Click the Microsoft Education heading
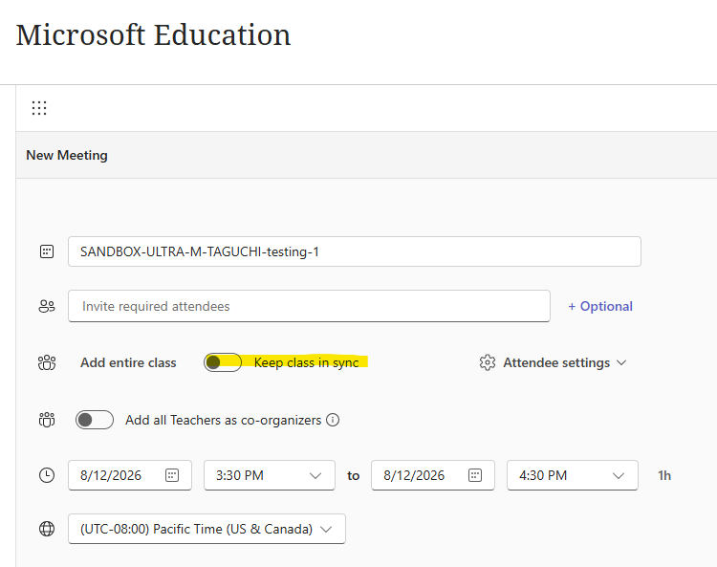 click(154, 34)
